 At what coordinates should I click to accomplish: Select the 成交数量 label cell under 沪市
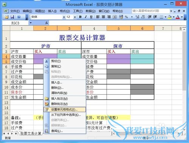22,57
